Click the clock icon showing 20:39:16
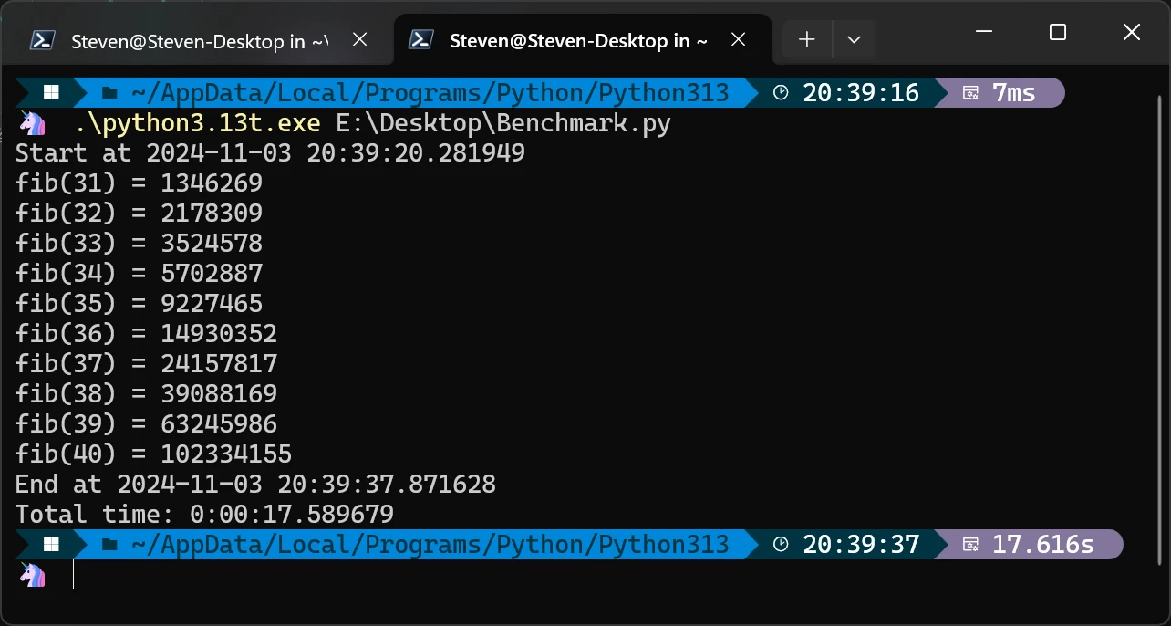 click(x=780, y=91)
